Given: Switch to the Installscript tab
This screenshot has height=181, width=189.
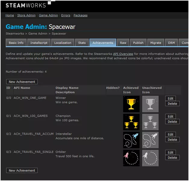Looking at the screenshot, I should pos(39,43).
